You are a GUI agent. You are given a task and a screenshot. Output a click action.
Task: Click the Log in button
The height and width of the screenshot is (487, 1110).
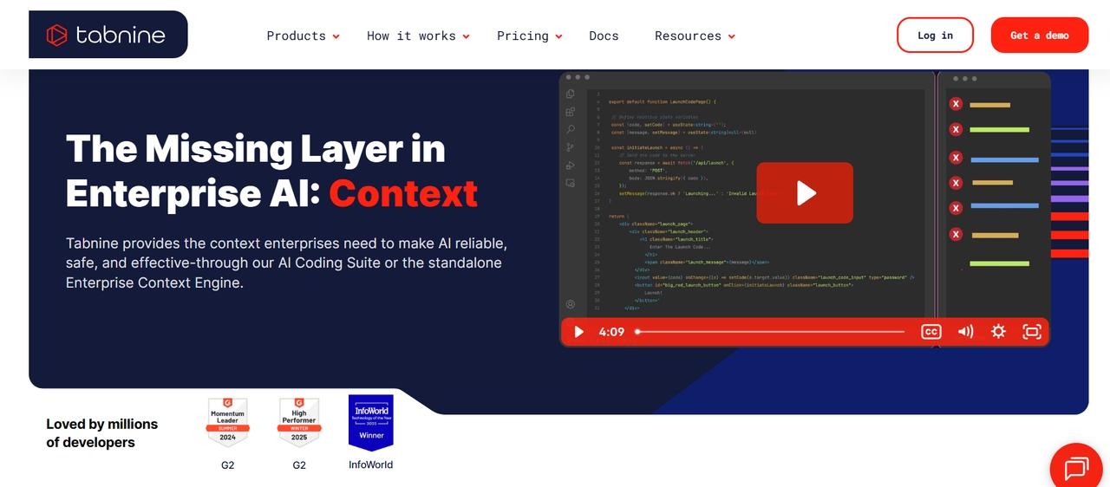point(935,36)
